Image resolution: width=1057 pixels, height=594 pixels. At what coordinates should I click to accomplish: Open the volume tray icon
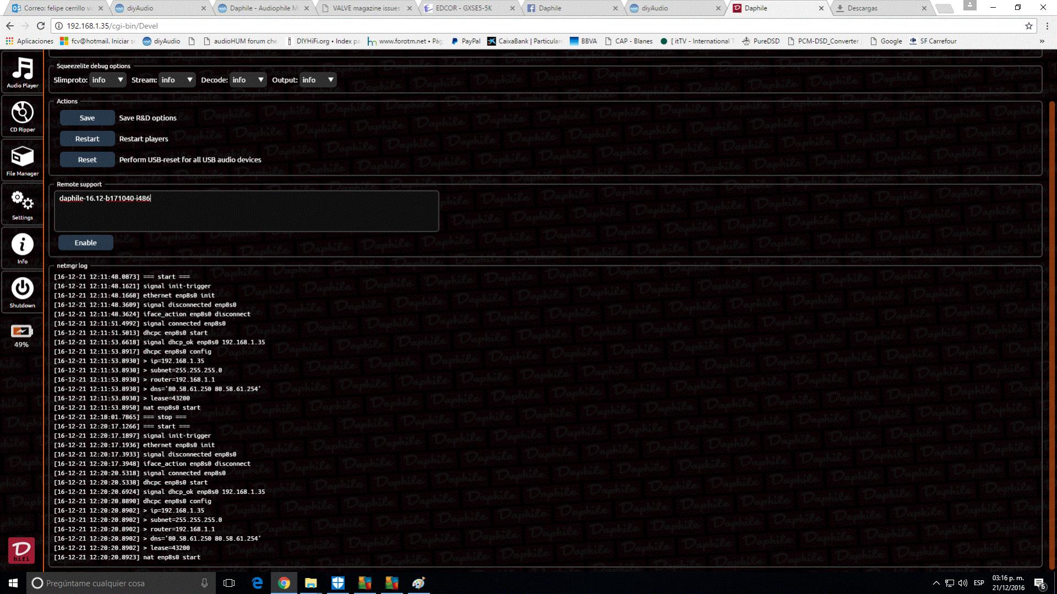(x=963, y=583)
